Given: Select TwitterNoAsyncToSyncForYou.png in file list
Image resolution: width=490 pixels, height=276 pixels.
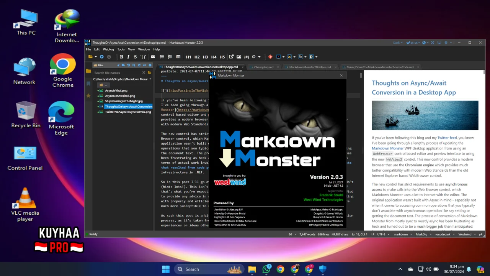Looking at the screenshot, I should pos(128,112).
